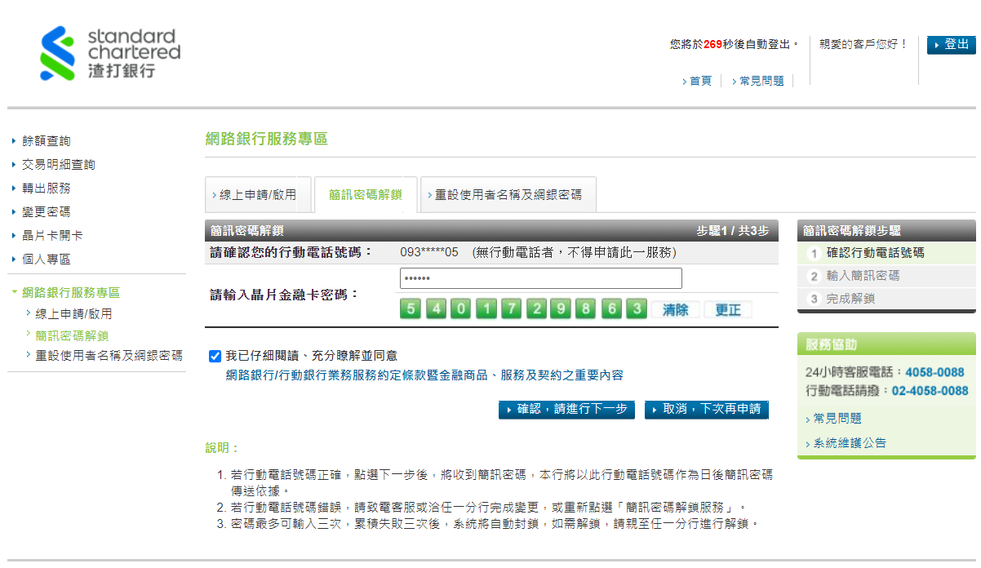Screen dimensions: 981x568
Task: Open the 網路銀行/行動銀行業務服務約定條款 terms link
Action: tap(424, 375)
